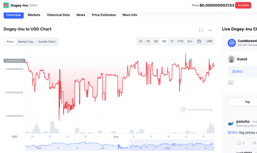Set chart range to ALL
The width and height of the screenshot is (257, 153).
point(190,41)
